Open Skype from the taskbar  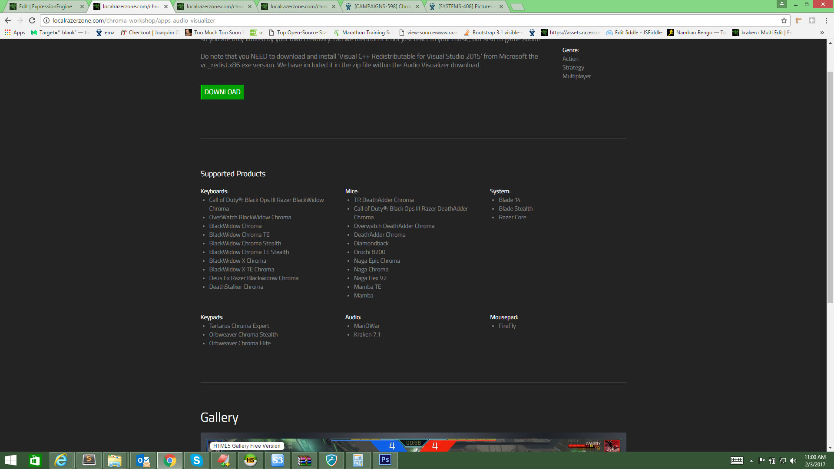197,460
